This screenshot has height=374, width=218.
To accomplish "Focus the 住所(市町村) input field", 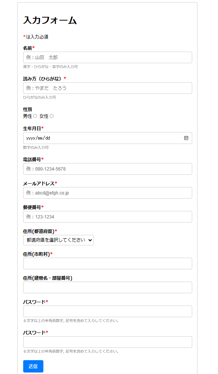I will (x=108, y=264).
